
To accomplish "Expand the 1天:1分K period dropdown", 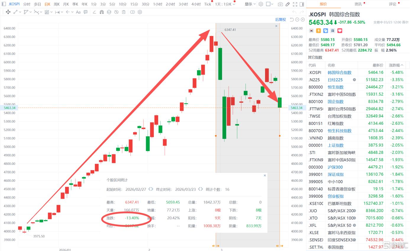I will [x=225, y=4].
